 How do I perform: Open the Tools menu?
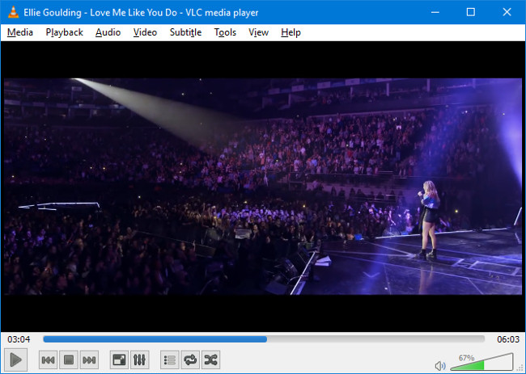[225, 32]
